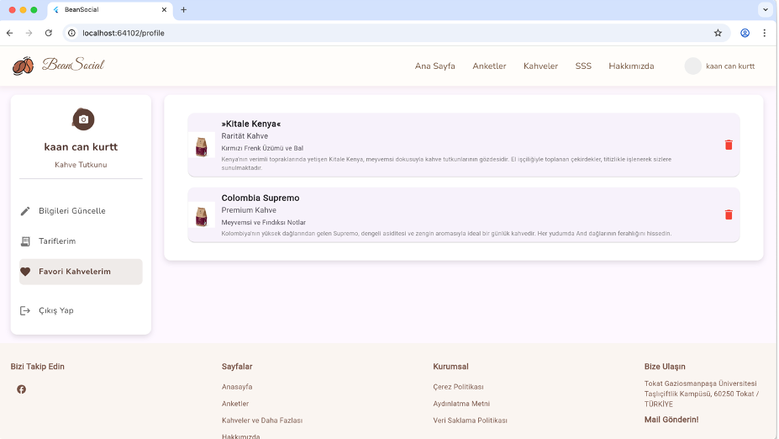The height and width of the screenshot is (439, 779).
Task: Click the camera icon to change profile photo
Action: point(83,119)
